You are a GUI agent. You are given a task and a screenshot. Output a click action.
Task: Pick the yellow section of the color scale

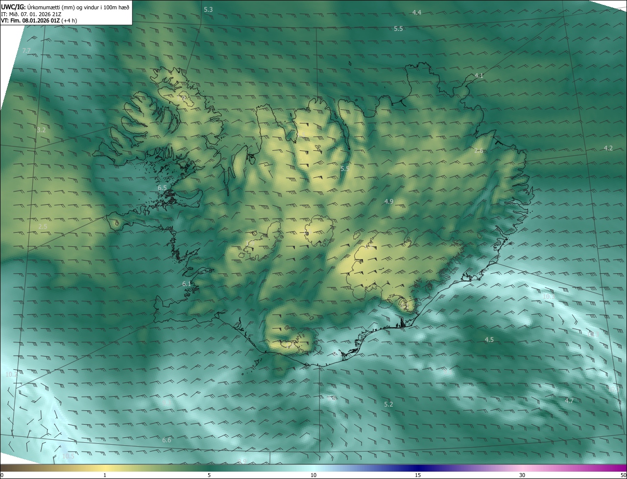[x=105, y=467]
